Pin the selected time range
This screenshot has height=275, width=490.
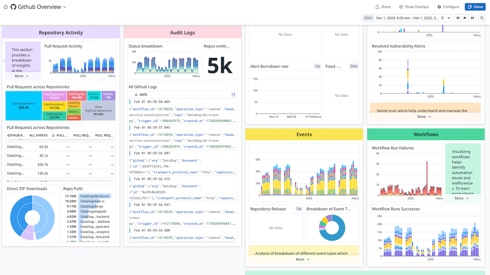(442, 18)
